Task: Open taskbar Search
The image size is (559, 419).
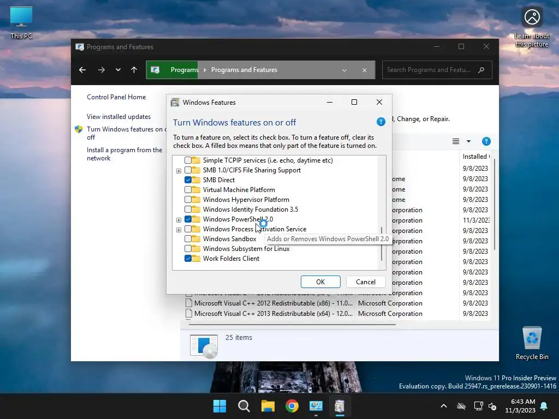Action: 244,406
